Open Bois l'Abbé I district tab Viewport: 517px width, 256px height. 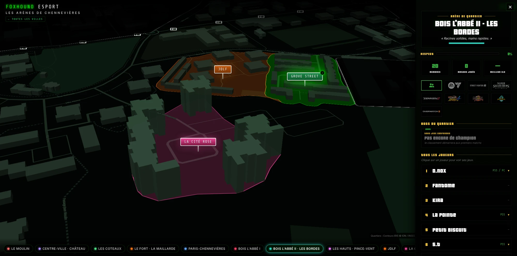pyautogui.click(x=247, y=249)
